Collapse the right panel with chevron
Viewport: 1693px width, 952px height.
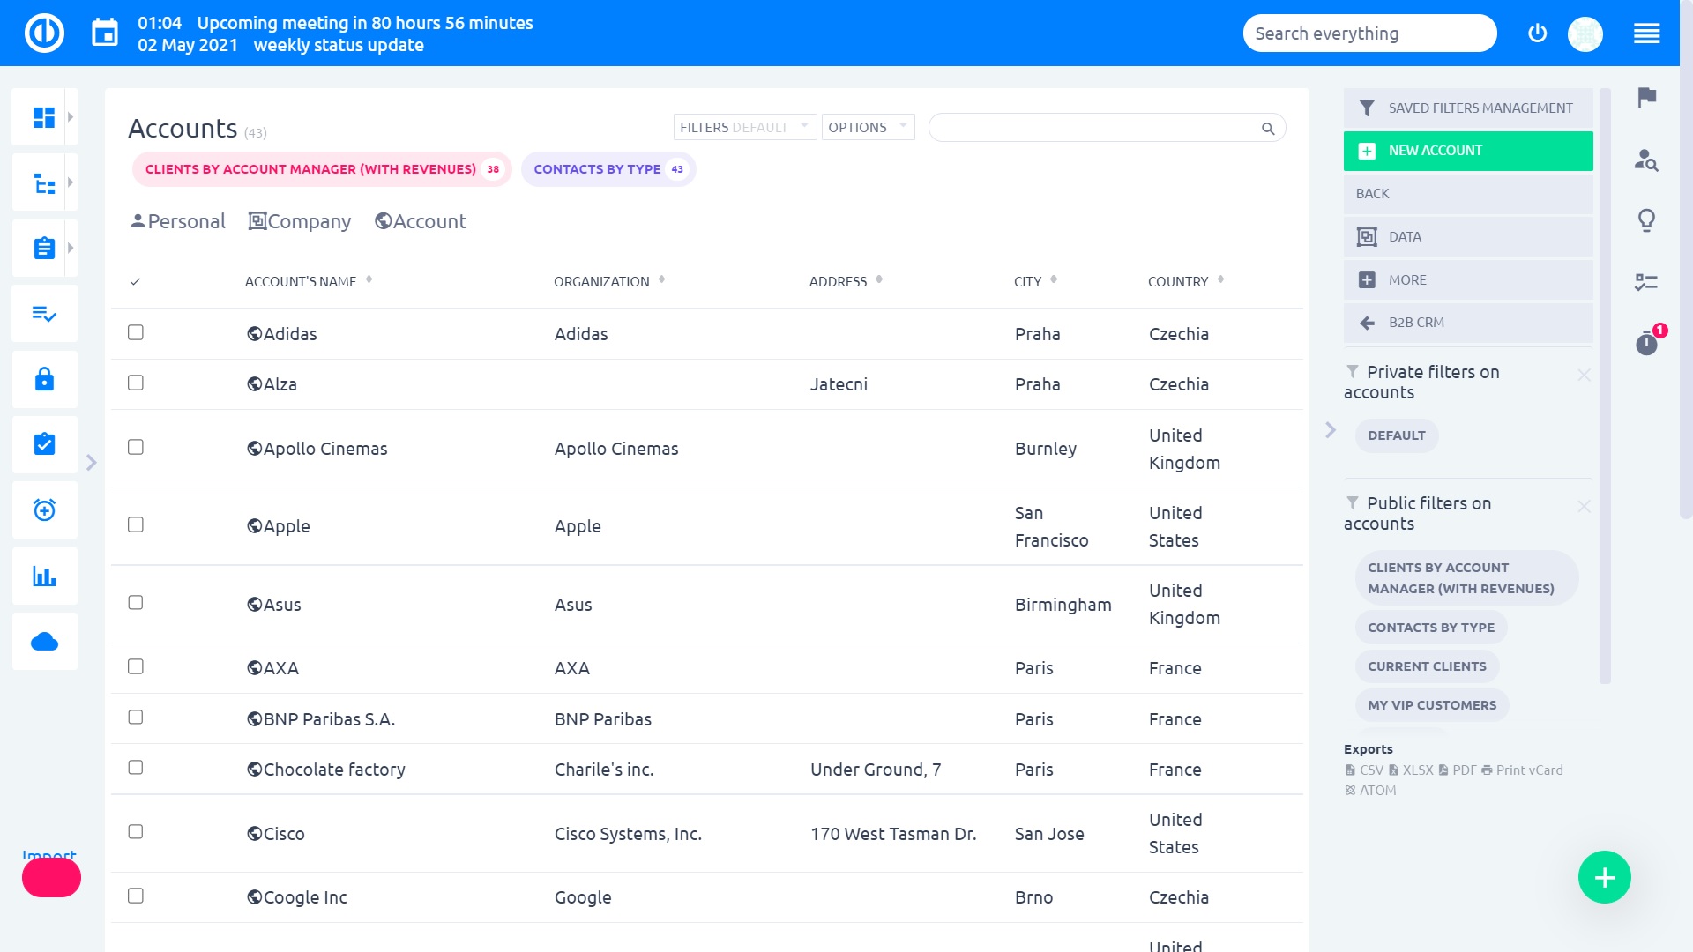[x=1331, y=430]
